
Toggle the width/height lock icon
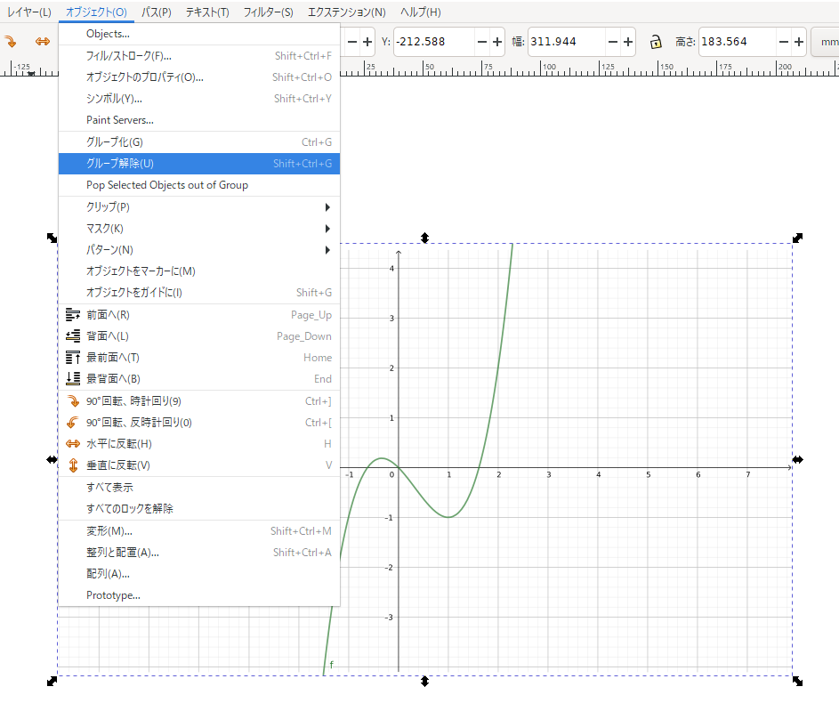click(x=656, y=42)
